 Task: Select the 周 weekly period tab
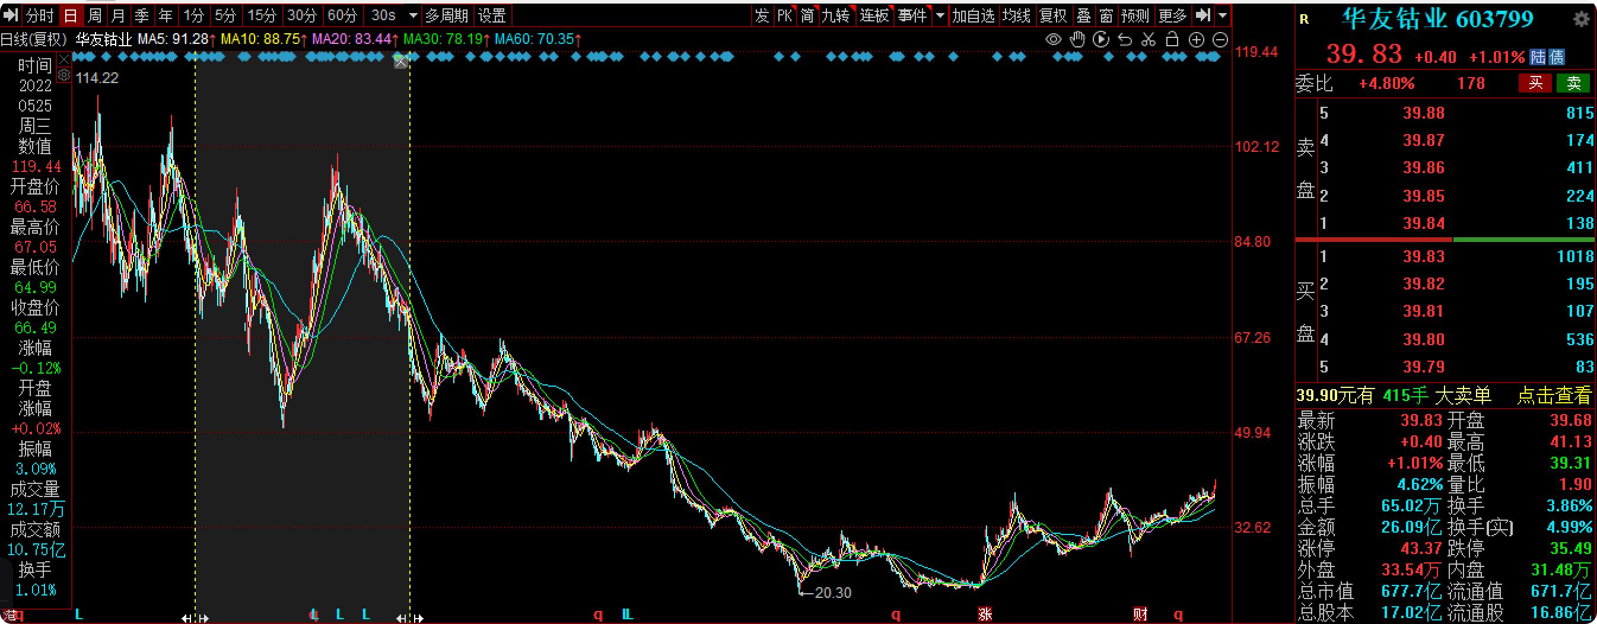(x=94, y=15)
